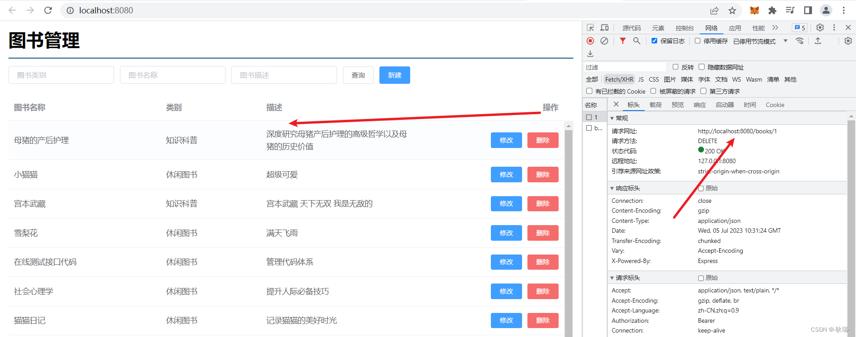This screenshot has width=856, height=337.
Task: Open the MetaMask fox extension
Action: [x=754, y=10]
